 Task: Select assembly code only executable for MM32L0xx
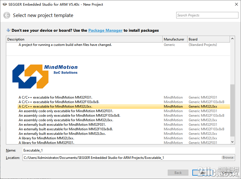click(x=124, y=120)
